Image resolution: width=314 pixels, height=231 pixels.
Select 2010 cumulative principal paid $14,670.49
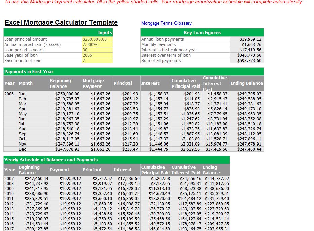pyautogui.click(x=156, y=194)
